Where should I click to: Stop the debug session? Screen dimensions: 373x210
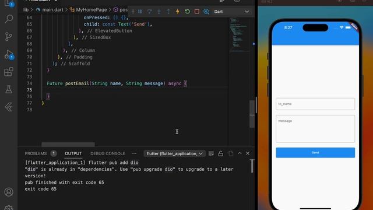[197, 12]
